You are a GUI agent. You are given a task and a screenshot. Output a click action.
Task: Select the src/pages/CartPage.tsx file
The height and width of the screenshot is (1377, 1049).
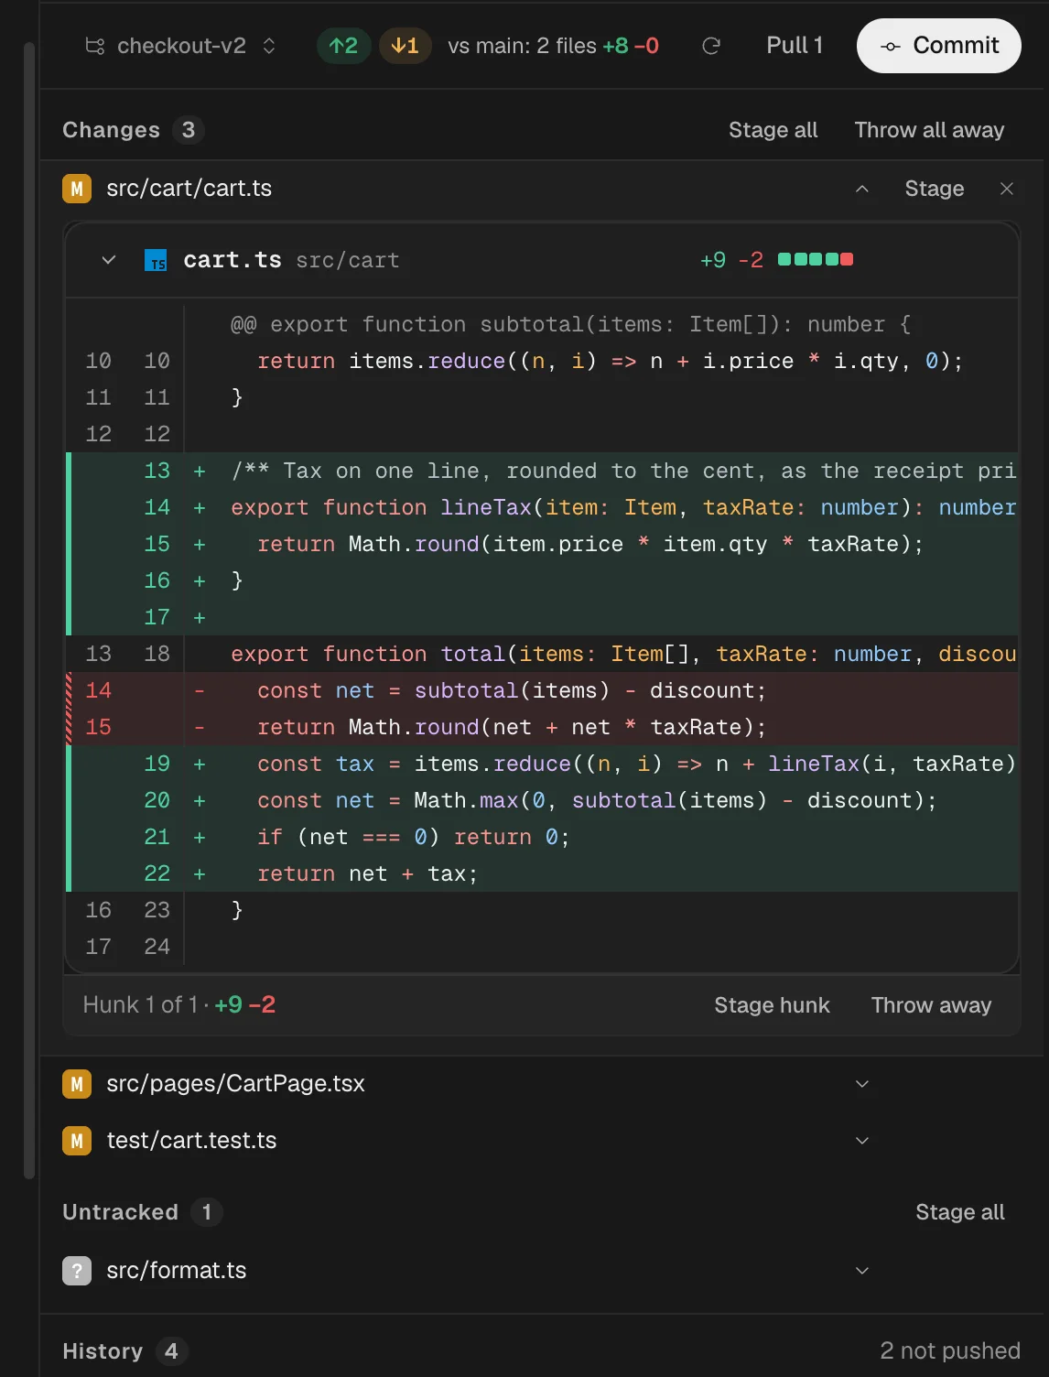[x=235, y=1084]
